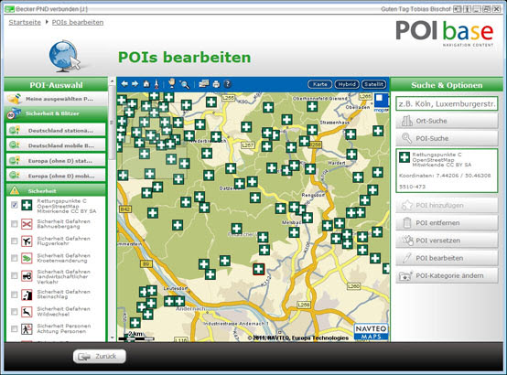Click the globe POIs bearbeiten icon
Viewport: 507px width, 375px height.
(x=65, y=57)
